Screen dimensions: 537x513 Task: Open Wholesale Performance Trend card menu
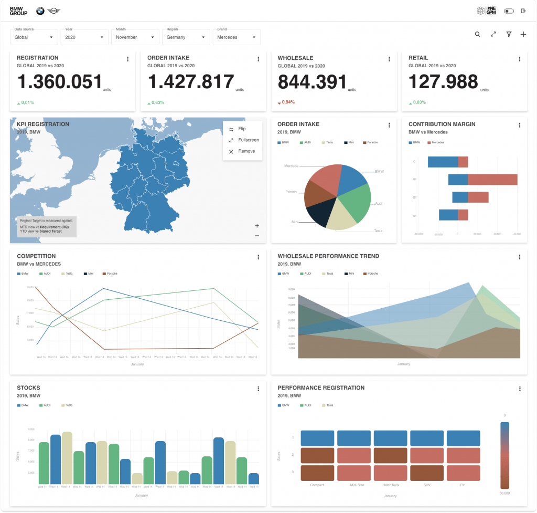coord(520,257)
